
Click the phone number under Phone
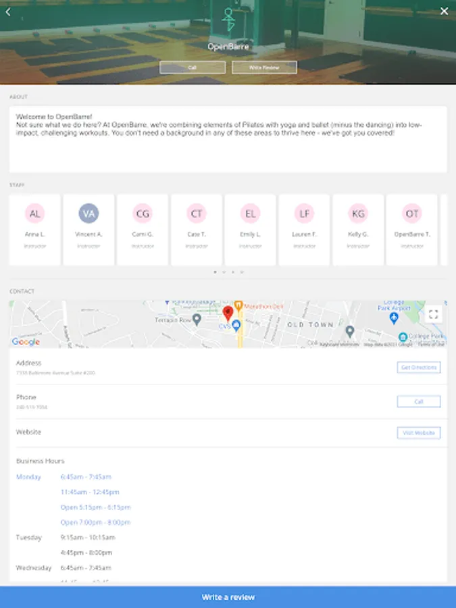point(32,407)
